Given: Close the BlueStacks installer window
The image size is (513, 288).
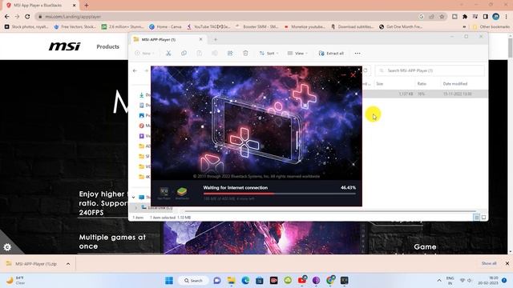Looking at the screenshot, I should tap(353, 75).
